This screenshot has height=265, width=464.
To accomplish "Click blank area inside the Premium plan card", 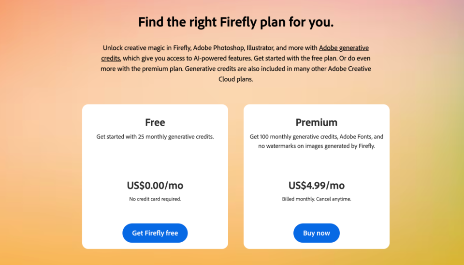I will (316, 163).
